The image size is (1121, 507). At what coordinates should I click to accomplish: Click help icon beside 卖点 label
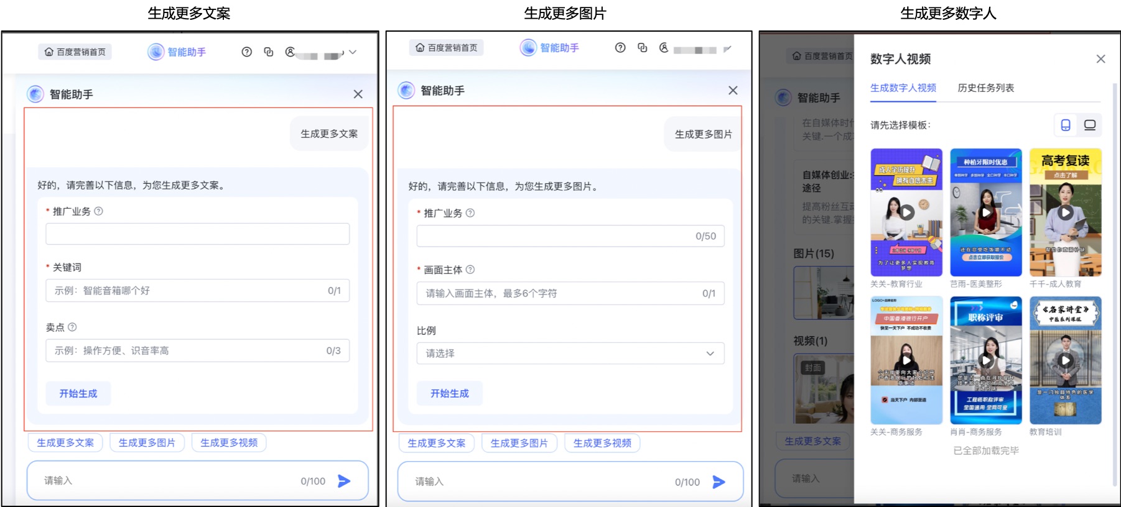[x=72, y=327]
